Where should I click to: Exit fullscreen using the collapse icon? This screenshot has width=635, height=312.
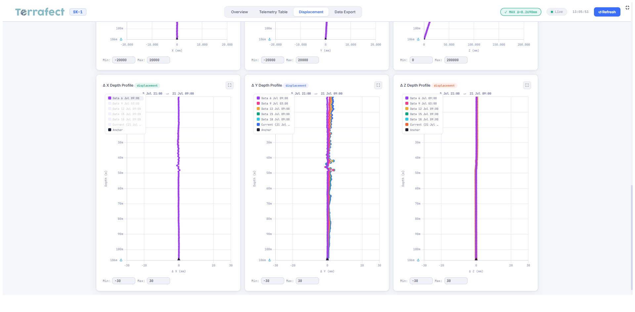pyautogui.click(x=627, y=8)
